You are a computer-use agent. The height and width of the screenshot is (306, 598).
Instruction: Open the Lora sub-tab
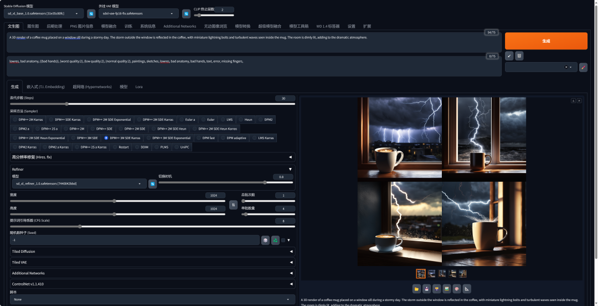click(x=139, y=86)
